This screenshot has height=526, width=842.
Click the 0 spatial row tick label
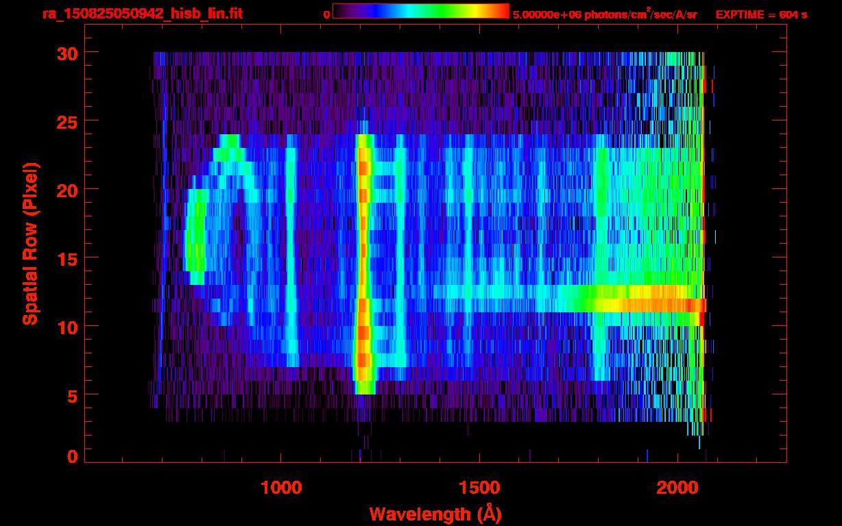pos(73,457)
